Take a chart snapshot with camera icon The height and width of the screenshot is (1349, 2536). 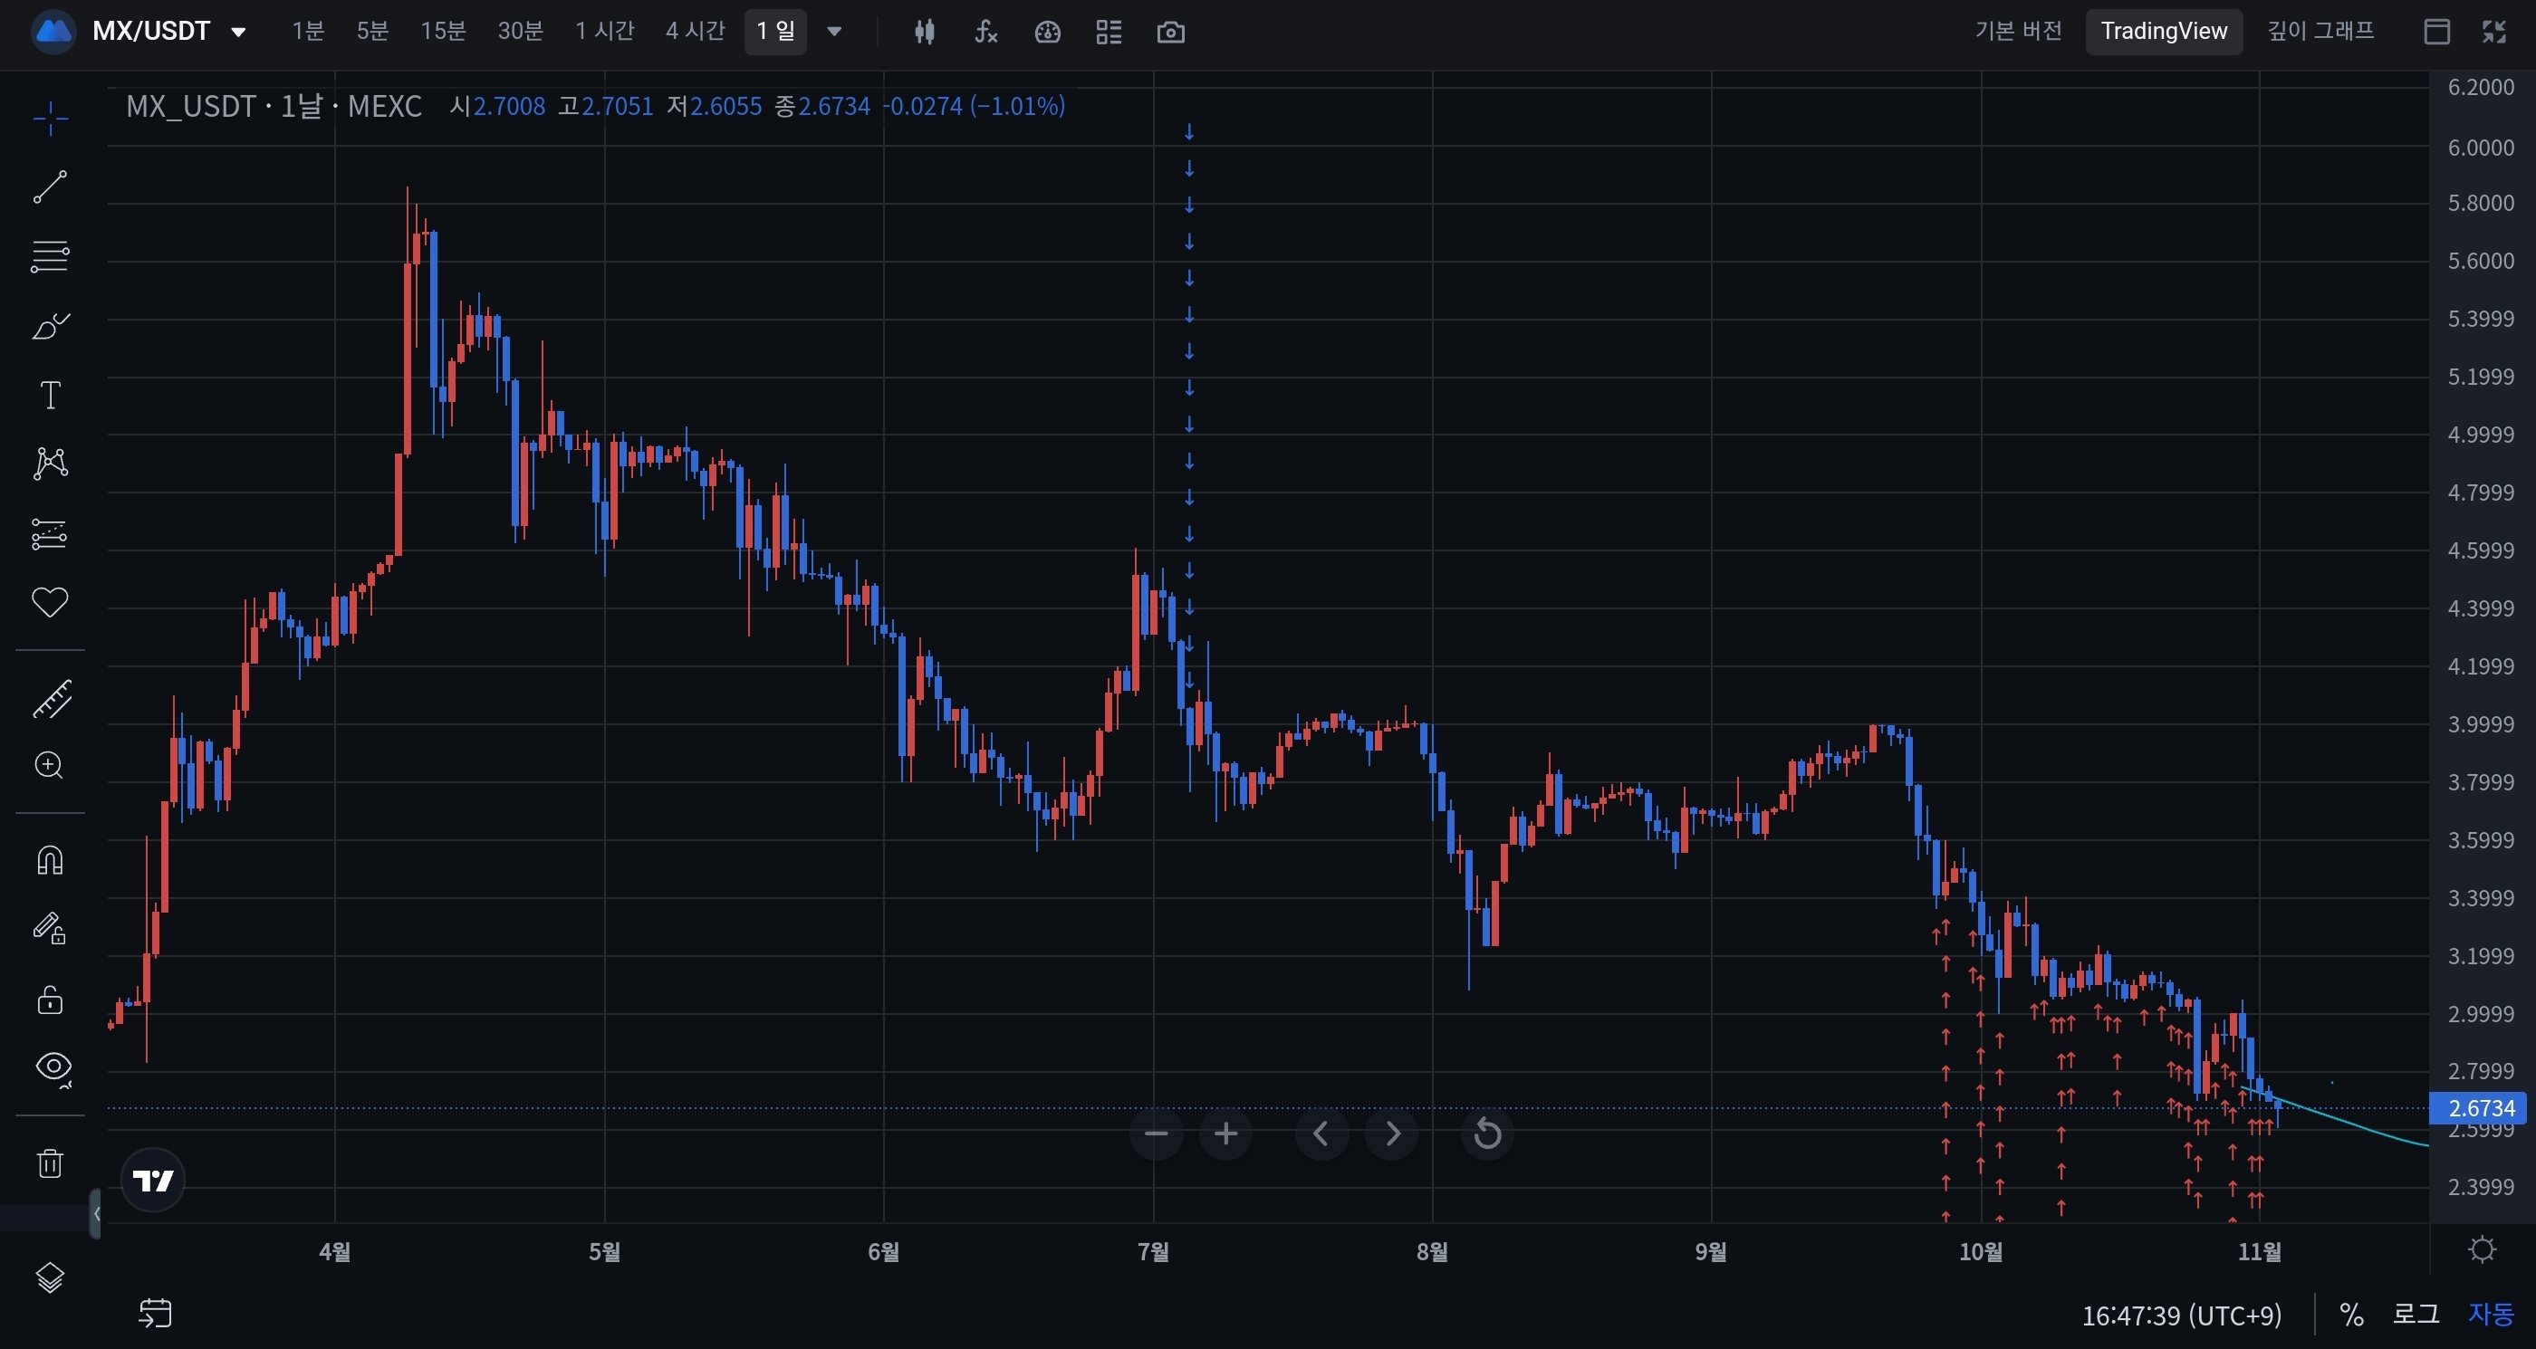(x=1170, y=33)
